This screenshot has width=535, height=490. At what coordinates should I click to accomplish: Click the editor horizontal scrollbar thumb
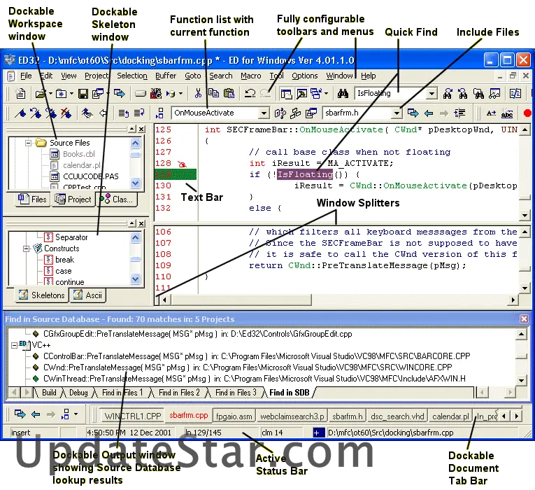click(241, 300)
